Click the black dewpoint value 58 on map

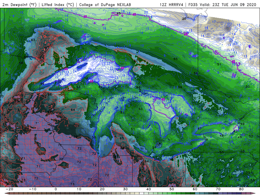click(21, 63)
